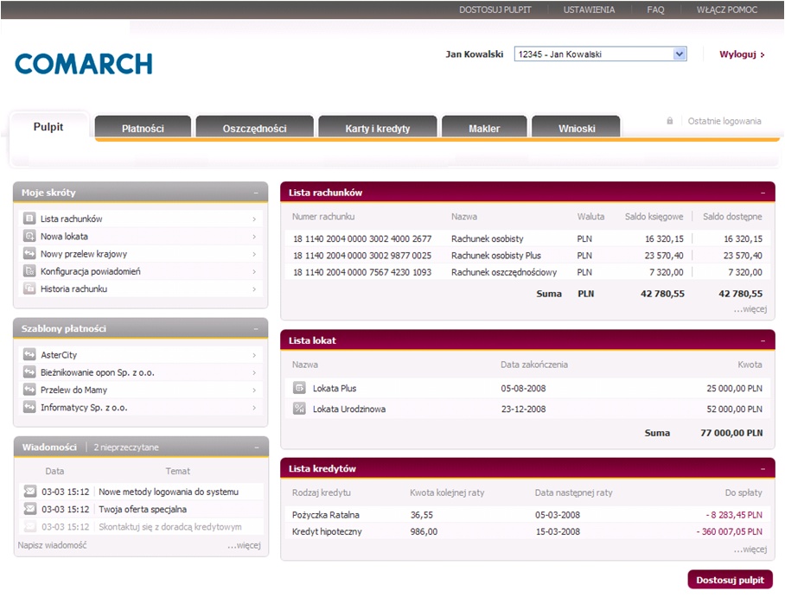Click the Kredyt hipoteczny loan row
The width and height of the screenshot is (785, 597).
click(x=527, y=531)
